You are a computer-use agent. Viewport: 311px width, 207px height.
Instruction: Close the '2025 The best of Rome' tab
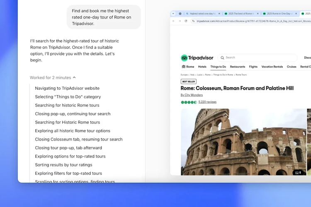(x=258, y=14)
